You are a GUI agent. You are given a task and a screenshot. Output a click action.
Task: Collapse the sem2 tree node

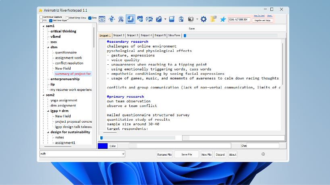click(44, 95)
